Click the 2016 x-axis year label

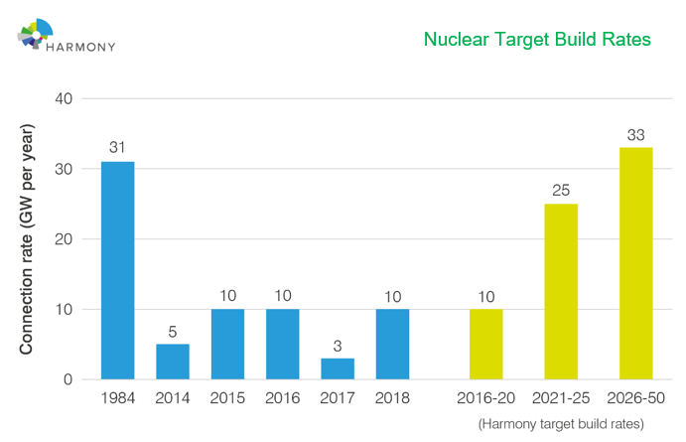point(283,398)
